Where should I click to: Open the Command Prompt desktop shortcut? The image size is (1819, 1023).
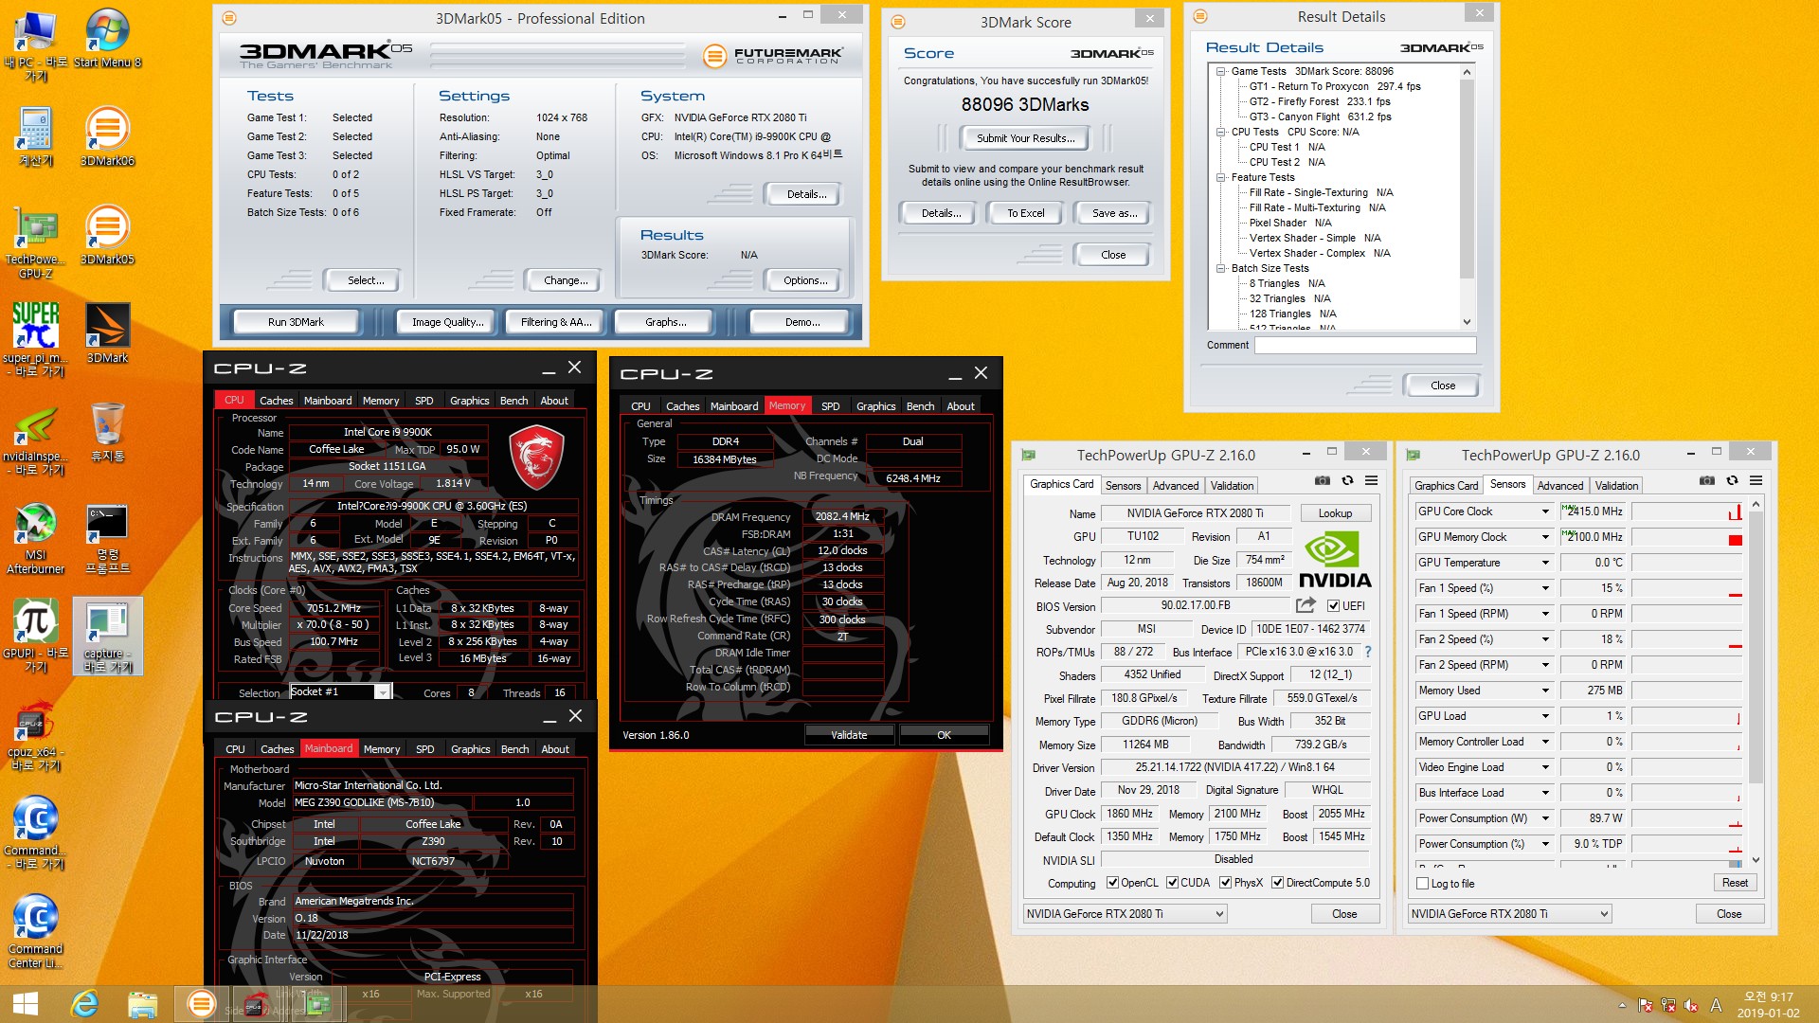[x=107, y=538]
